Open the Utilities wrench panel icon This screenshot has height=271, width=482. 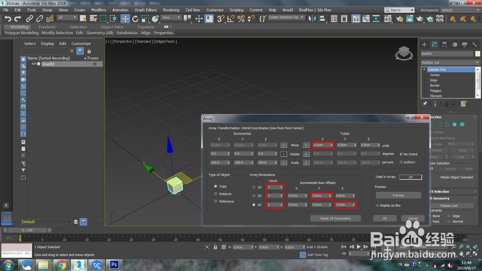474,44
